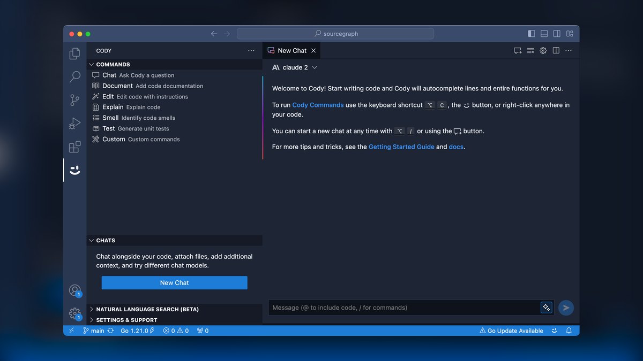The width and height of the screenshot is (643, 361).
Task: Click Cody icon in status bar
Action: pyautogui.click(x=555, y=331)
